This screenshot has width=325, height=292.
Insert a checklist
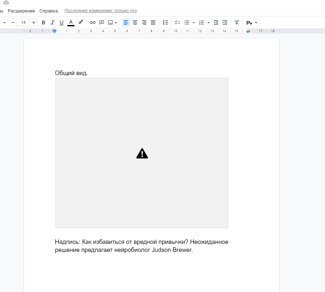177,22
